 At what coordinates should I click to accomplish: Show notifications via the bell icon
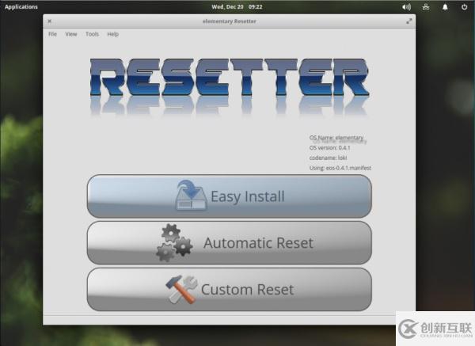445,6
